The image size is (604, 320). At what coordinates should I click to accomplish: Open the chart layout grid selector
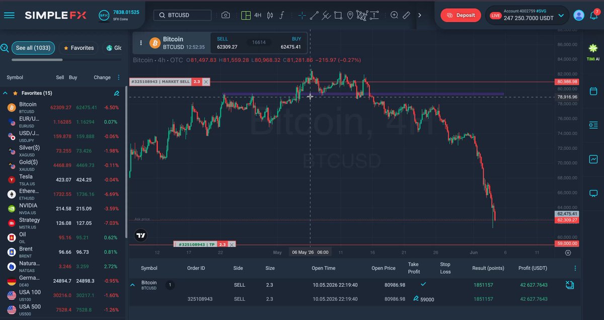[x=246, y=15]
